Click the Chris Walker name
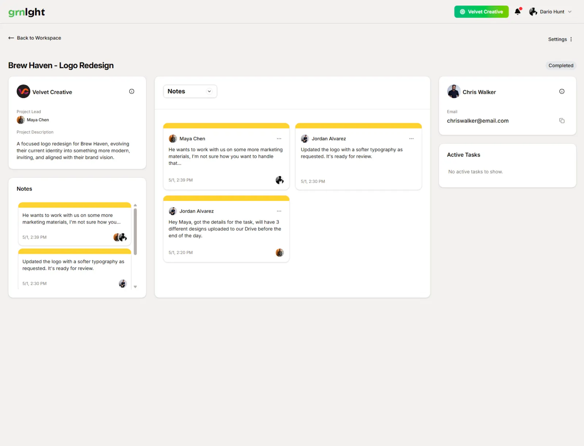The image size is (584, 446). (479, 92)
